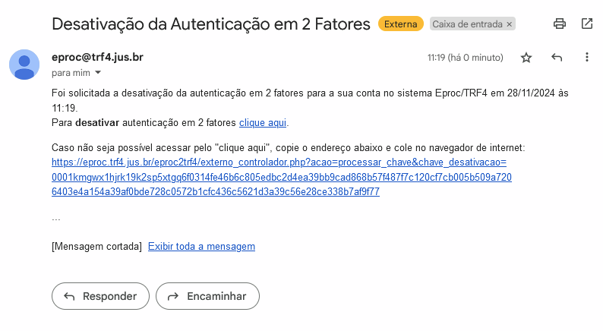Click the 'Caixa de entrada' label
This screenshot has width=603, height=331.
coord(468,24)
